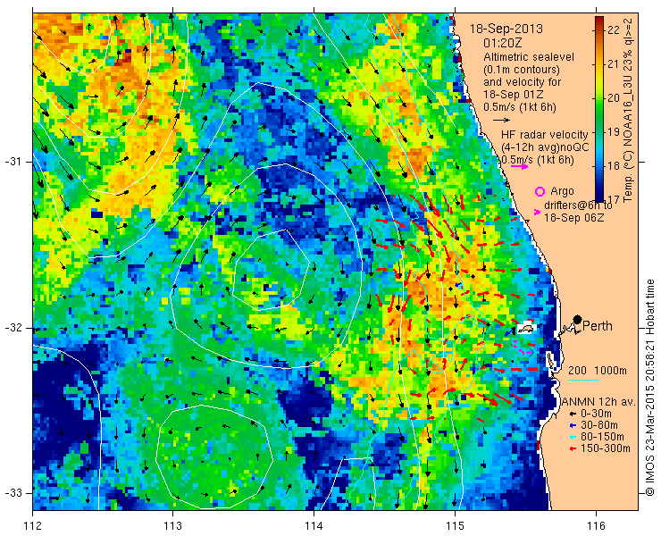Click the 'Perth' city label

point(598,326)
